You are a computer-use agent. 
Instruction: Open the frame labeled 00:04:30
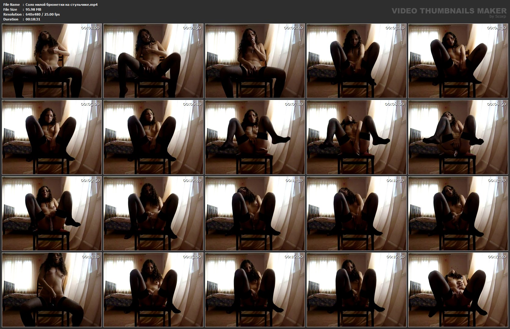pos(458,61)
